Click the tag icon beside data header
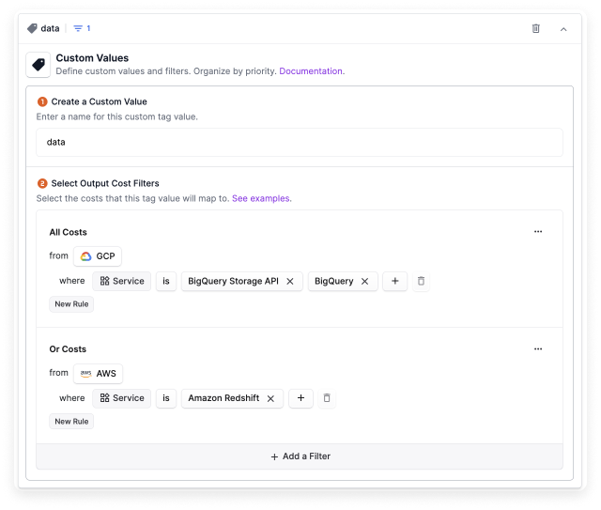601x510 pixels. [32, 28]
